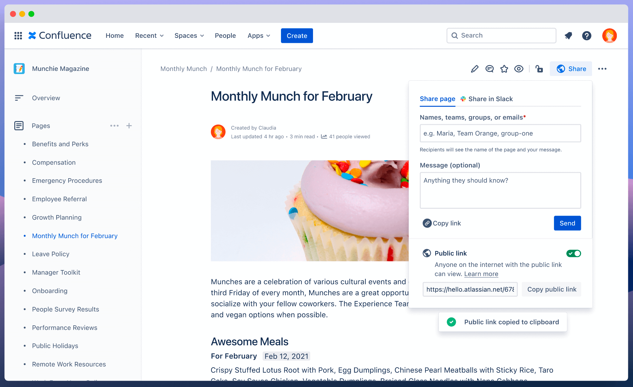Expand the Recent dropdown menu
The width and height of the screenshot is (633, 387).
149,35
